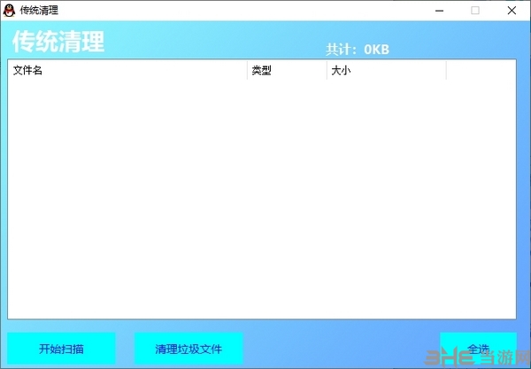Click the 开始扫描 button

(61, 349)
